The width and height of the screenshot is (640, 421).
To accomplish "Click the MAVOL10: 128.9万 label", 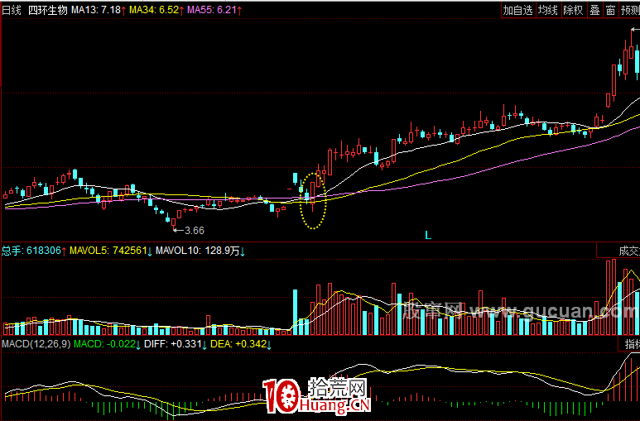I will [x=200, y=251].
